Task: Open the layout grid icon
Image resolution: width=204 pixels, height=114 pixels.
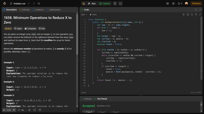Action: click(168, 4)
